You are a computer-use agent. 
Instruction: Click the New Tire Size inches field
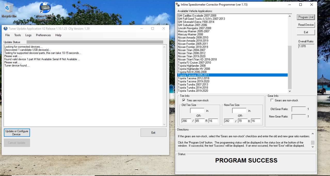point(239,111)
